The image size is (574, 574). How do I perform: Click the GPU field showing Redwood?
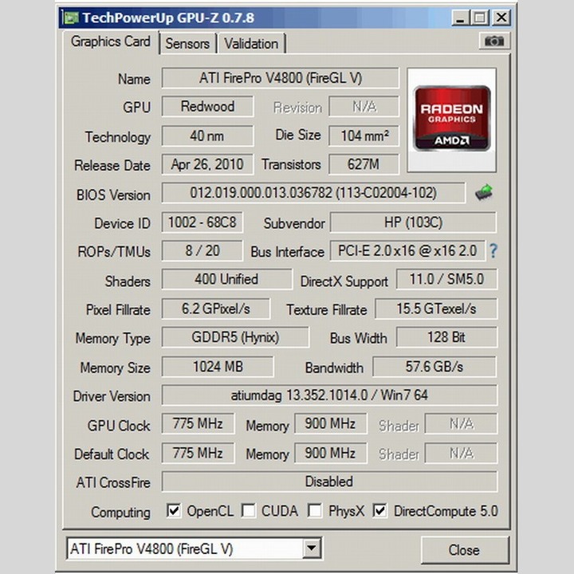207,107
